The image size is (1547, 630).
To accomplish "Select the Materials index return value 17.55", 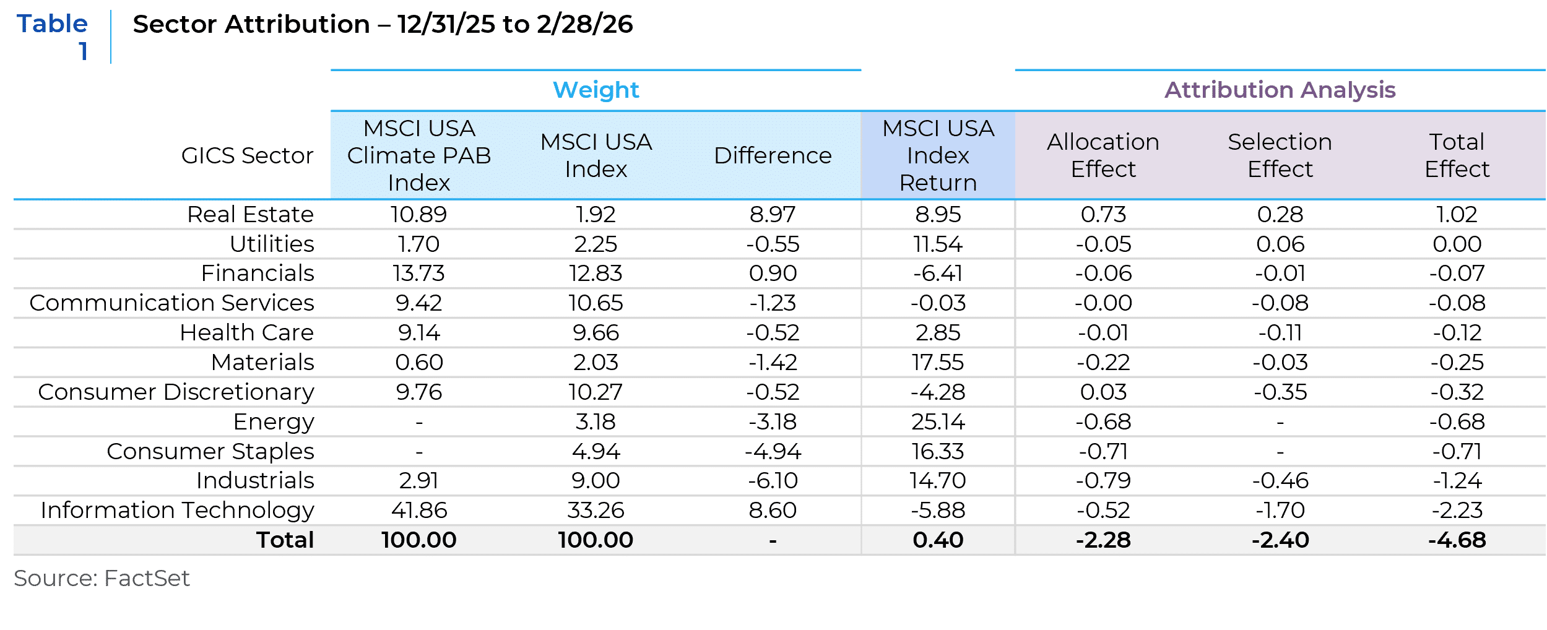I will pos(938,363).
